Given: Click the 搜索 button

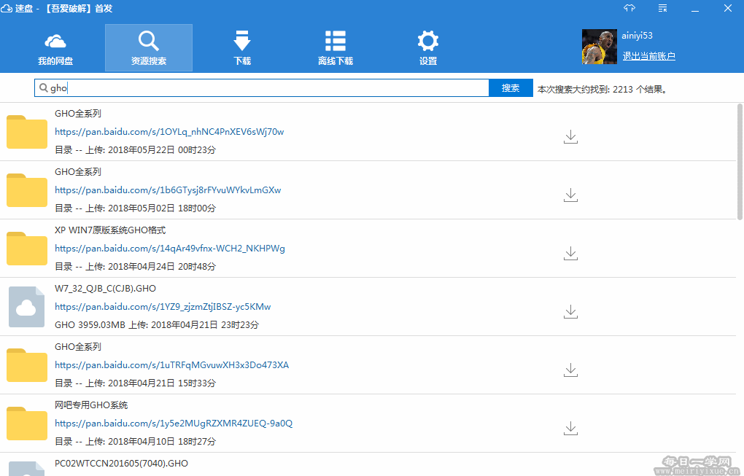Looking at the screenshot, I should [x=511, y=88].
